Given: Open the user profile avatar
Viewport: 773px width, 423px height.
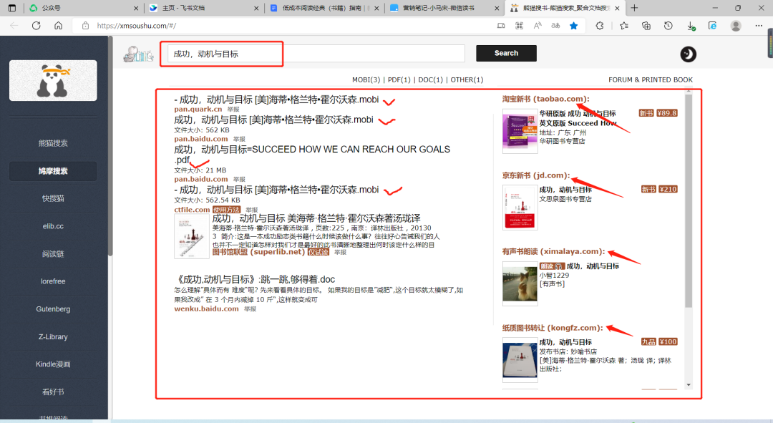Looking at the screenshot, I should pyautogui.click(x=736, y=26).
